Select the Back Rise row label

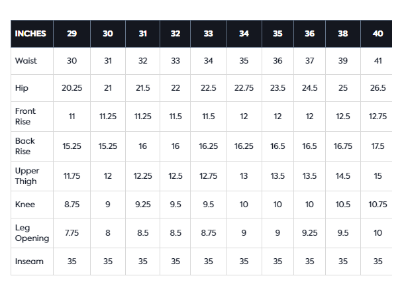tap(25, 146)
